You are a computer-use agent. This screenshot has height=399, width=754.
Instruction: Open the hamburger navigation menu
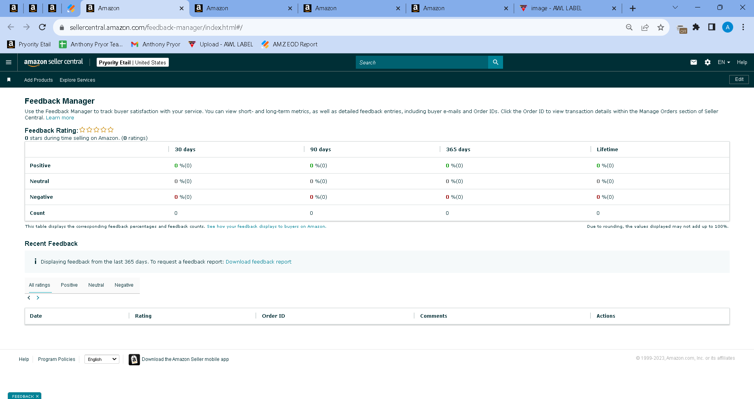(9, 62)
